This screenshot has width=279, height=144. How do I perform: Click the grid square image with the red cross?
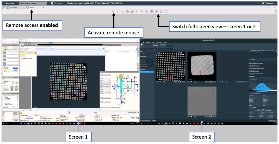tap(202, 66)
